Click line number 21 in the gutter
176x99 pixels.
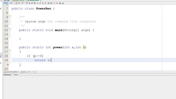coord(6,69)
